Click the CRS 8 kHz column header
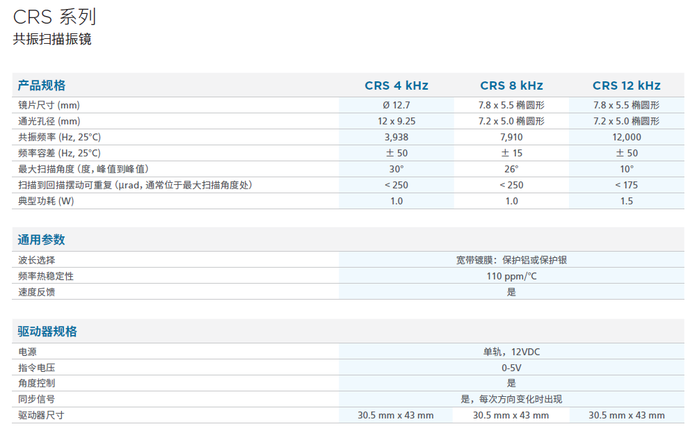This screenshot has width=690, height=431. point(511,86)
